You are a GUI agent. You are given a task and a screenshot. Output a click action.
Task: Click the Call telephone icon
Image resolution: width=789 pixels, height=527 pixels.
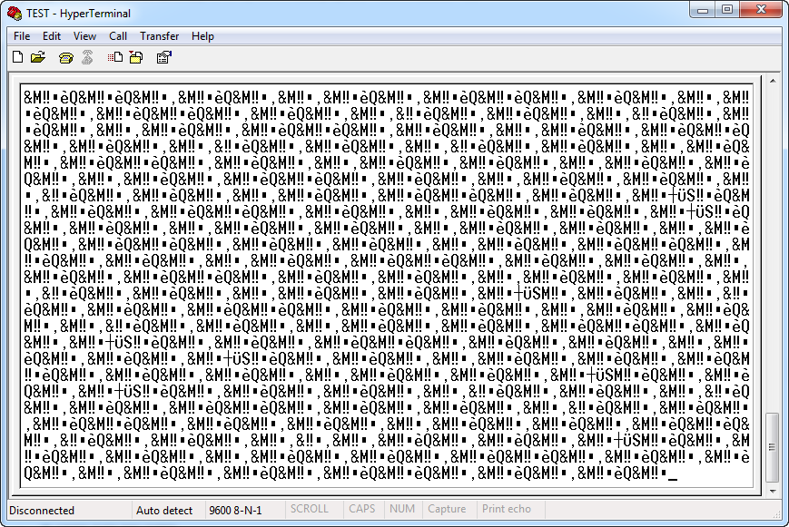tap(66, 58)
